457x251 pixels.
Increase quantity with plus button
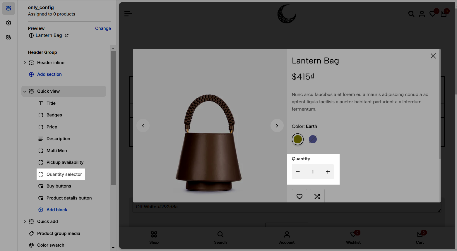[328, 172]
